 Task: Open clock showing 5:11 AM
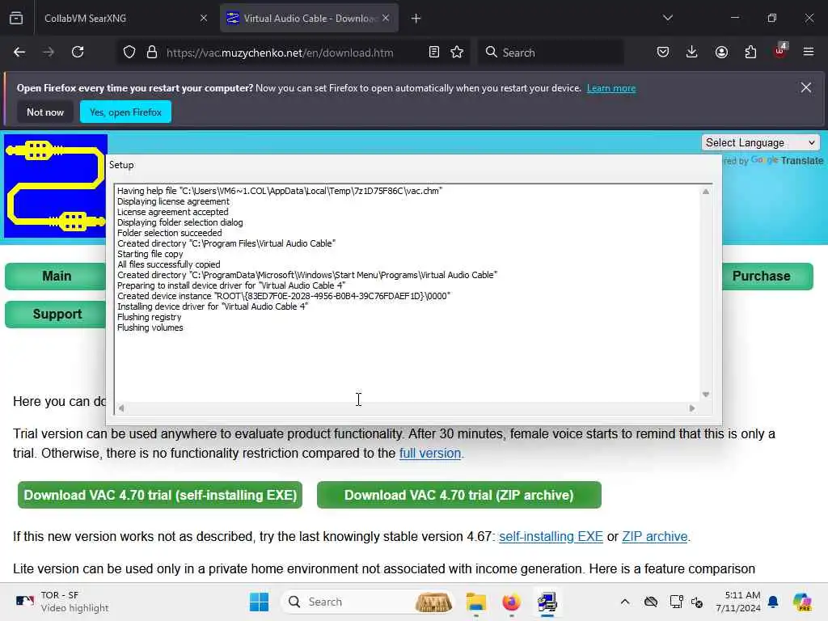click(737, 602)
